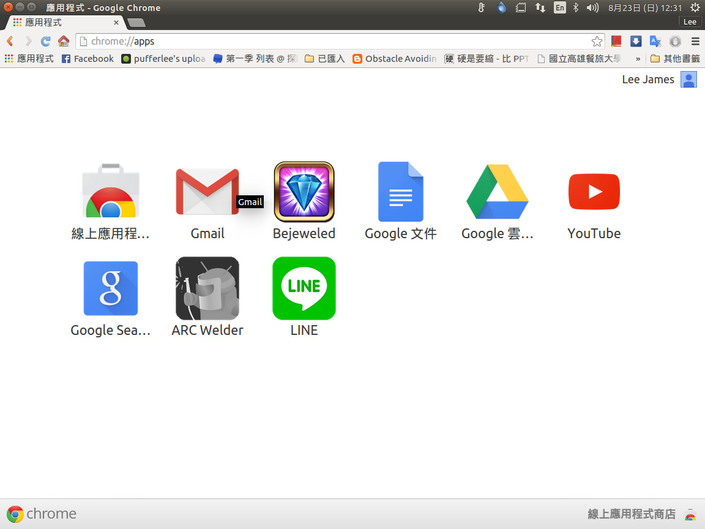Click the gray power extension icon

pos(676,42)
